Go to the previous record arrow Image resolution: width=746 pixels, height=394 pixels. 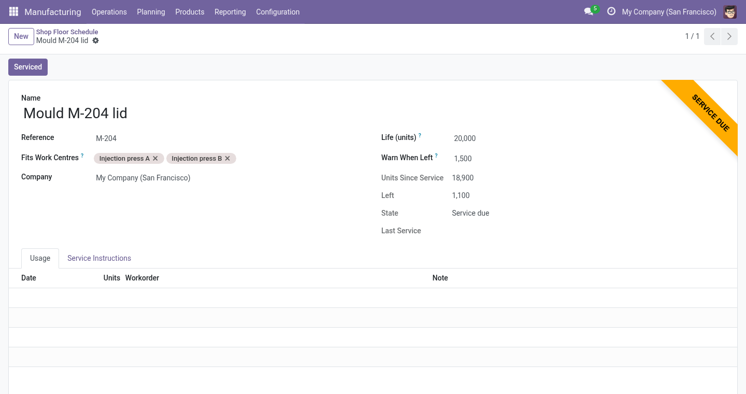coord(712,36)
